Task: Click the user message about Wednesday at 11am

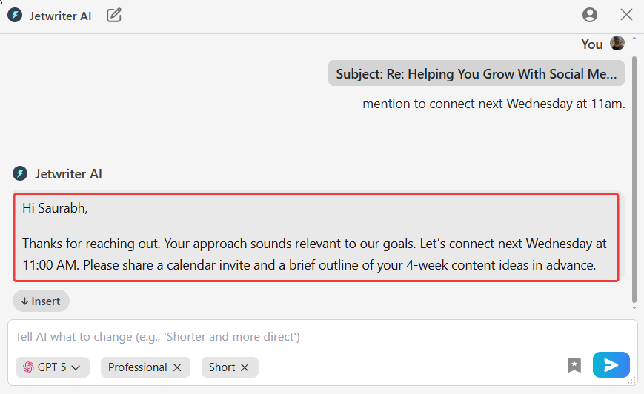Action: 494,104
